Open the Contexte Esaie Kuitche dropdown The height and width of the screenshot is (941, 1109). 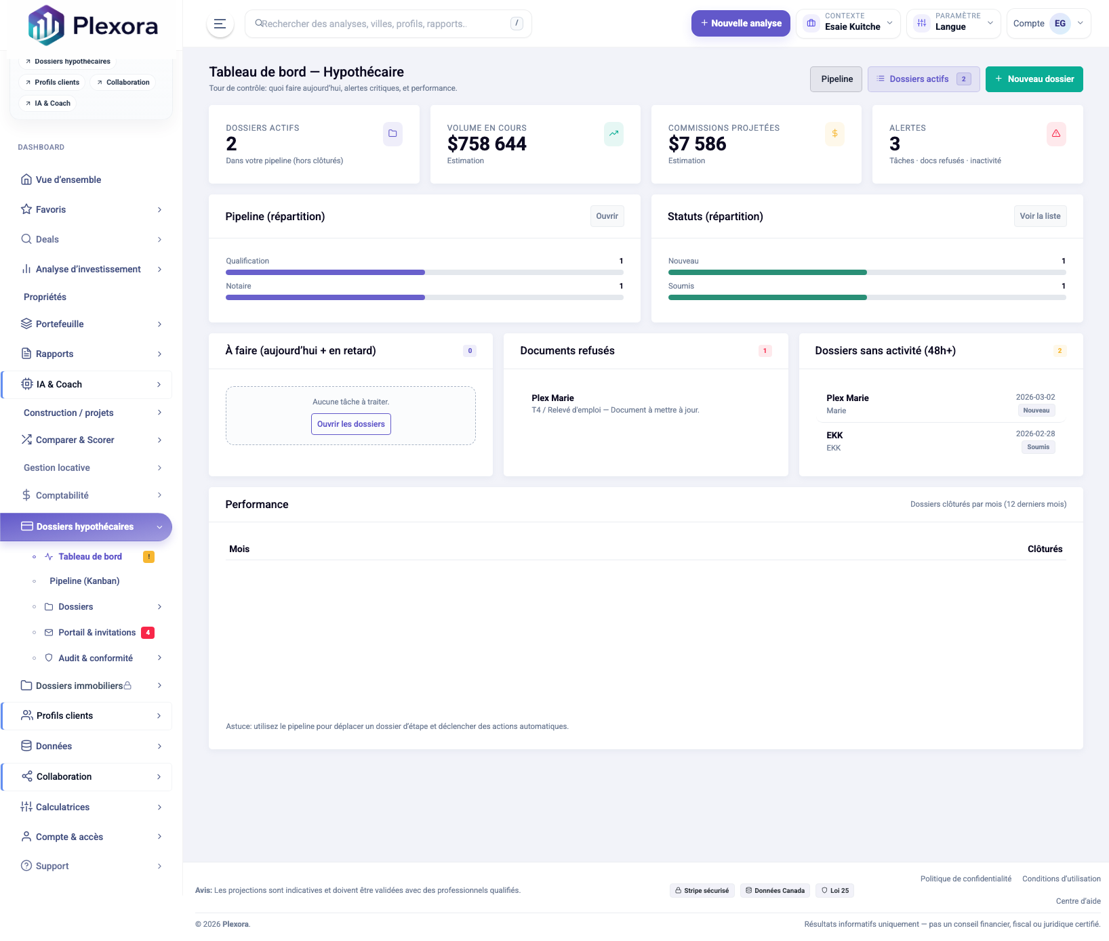pyautogui.click(x=848, y=24)
